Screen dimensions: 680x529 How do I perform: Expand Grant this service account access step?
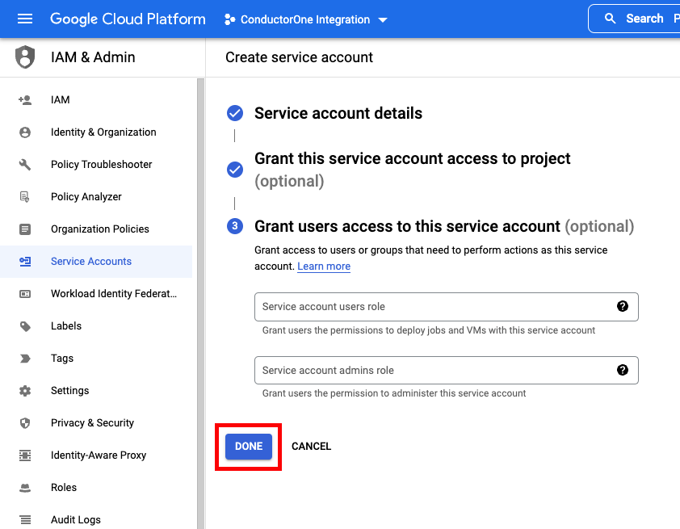tap(412, 170)
